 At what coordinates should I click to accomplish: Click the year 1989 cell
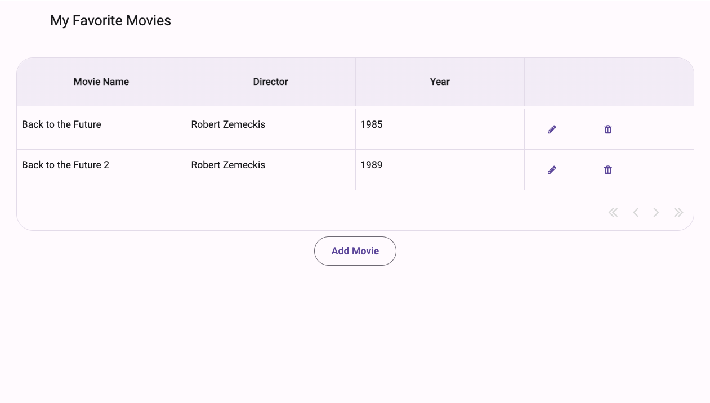(x=372, y=165)
